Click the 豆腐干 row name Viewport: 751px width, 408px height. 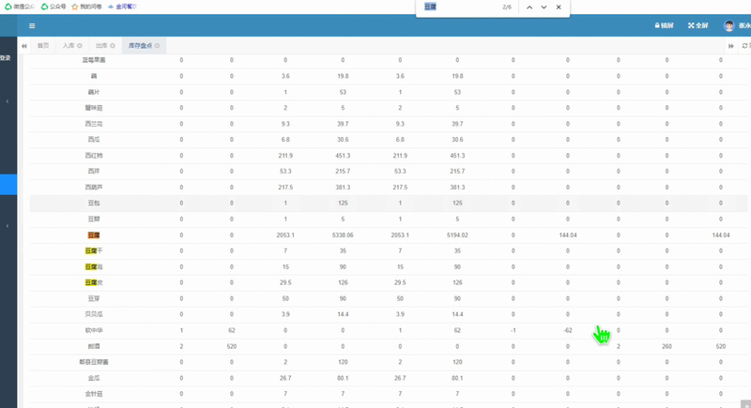click(94, 250)
